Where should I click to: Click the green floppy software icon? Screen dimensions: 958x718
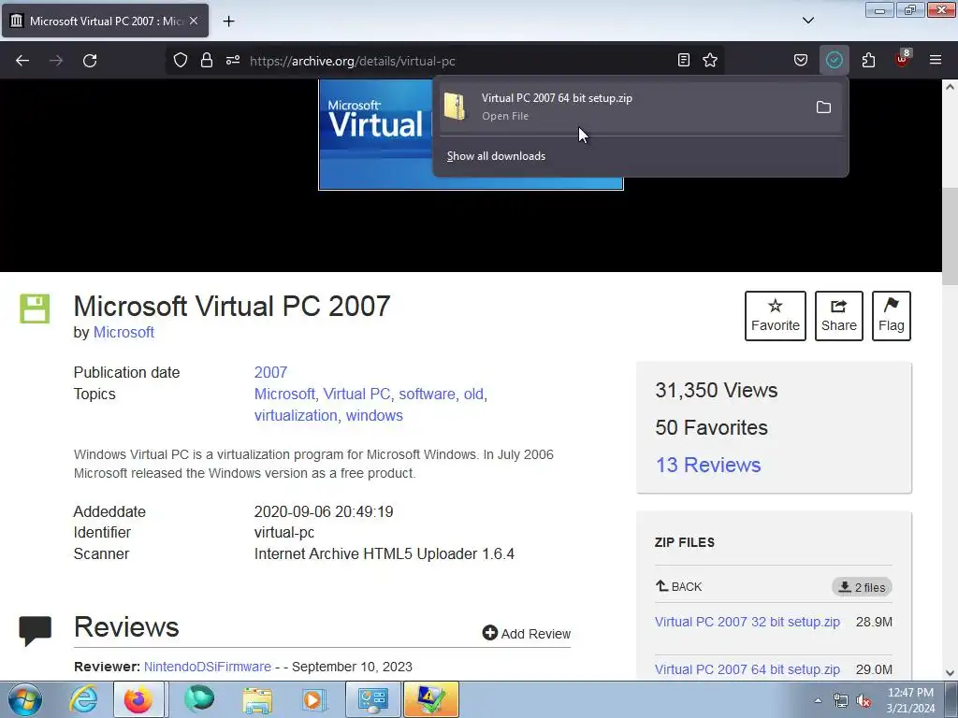35,309
